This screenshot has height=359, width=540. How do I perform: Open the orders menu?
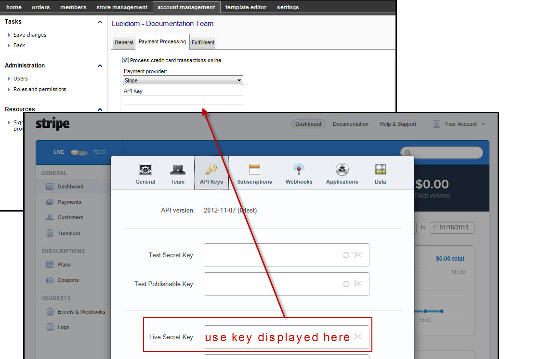40,7
